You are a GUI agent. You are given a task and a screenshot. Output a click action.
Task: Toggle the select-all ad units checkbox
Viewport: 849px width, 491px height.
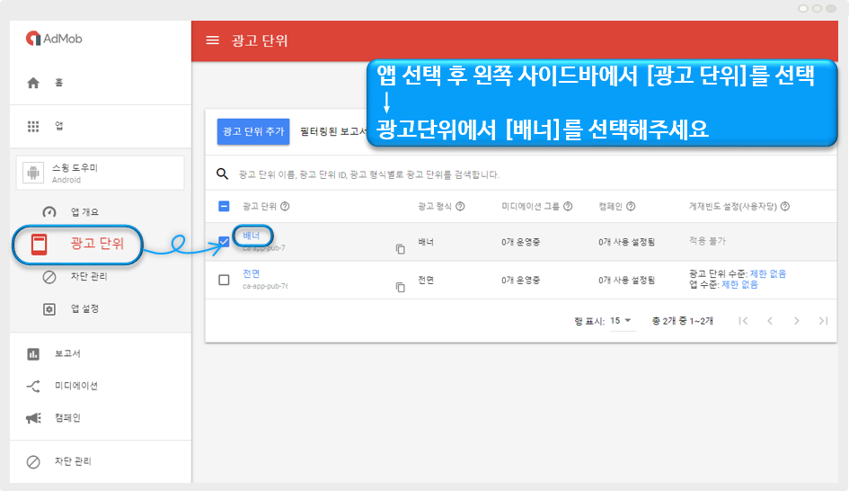[x=224, y=206]
